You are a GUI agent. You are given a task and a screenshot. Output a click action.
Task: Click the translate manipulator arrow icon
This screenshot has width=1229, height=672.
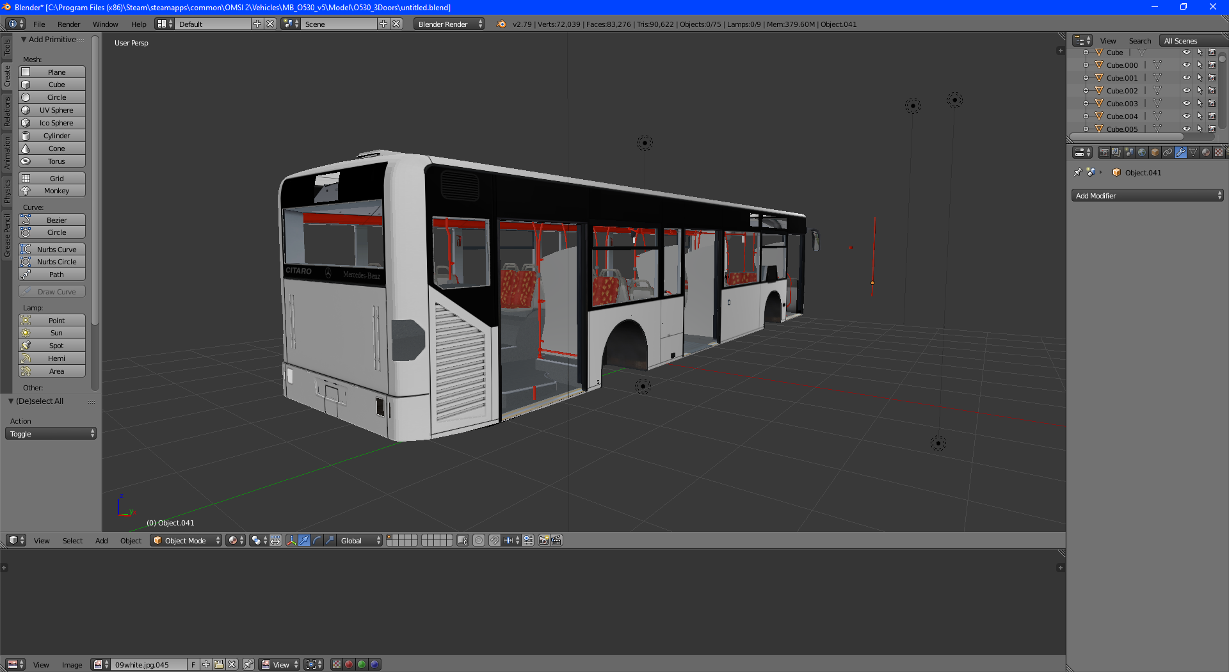[304, 541]
